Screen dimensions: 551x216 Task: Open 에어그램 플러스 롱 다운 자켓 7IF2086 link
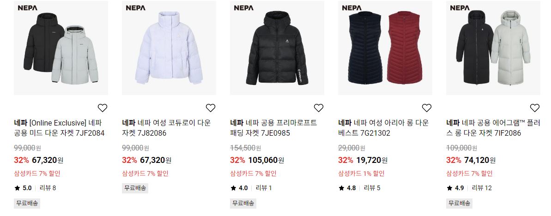point(493,128)
